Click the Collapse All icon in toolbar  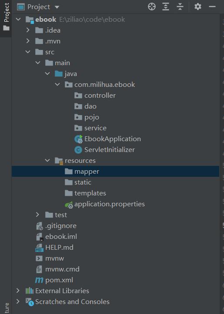point(180,7)
